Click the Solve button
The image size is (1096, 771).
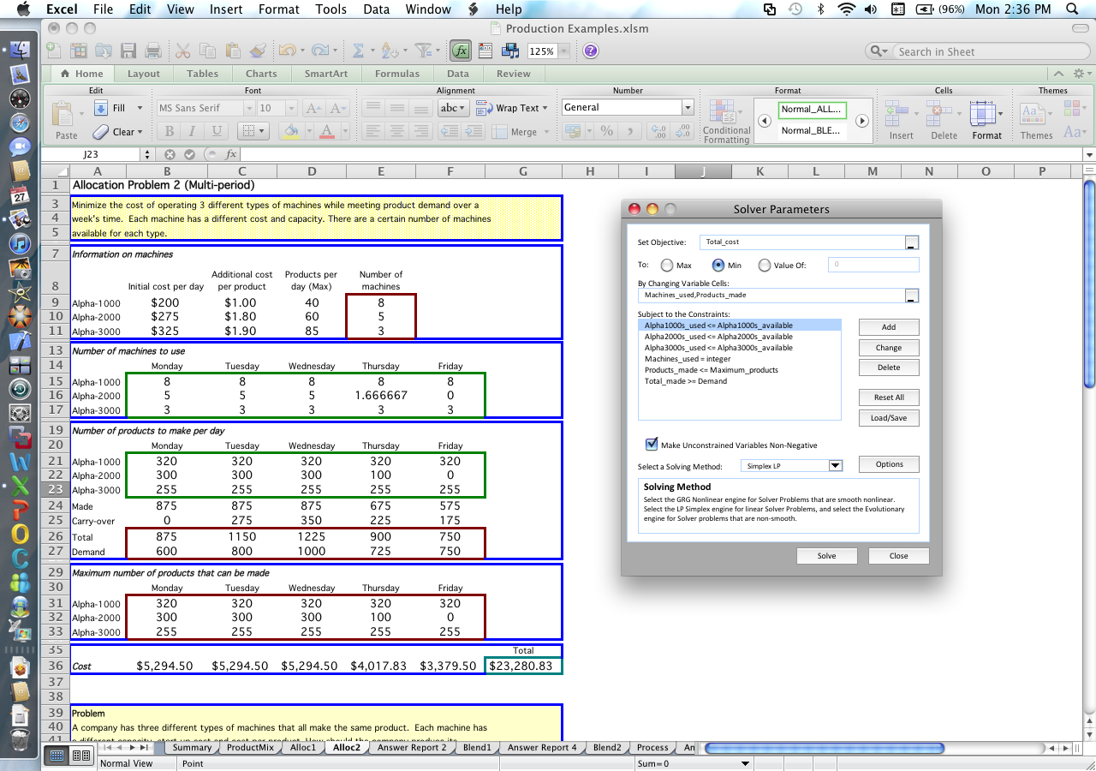point(826,556)
